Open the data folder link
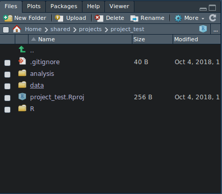This screenshot has width=222, height=194. point(37,86)
